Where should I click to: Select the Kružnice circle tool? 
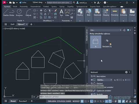(x=19, y=12)
